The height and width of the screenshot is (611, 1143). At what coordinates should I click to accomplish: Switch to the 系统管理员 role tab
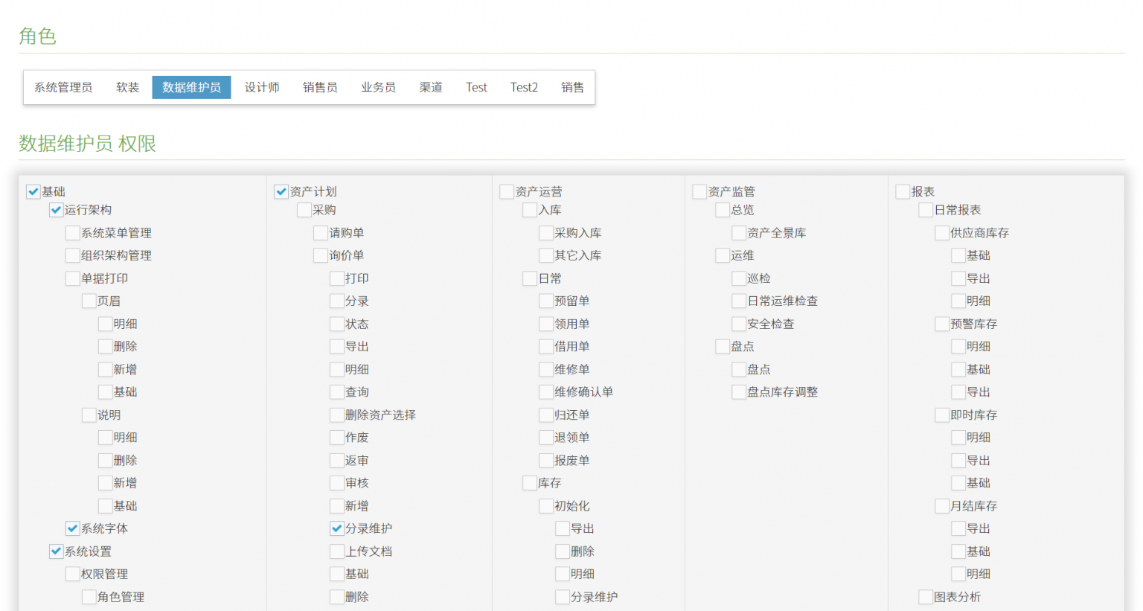63,87
